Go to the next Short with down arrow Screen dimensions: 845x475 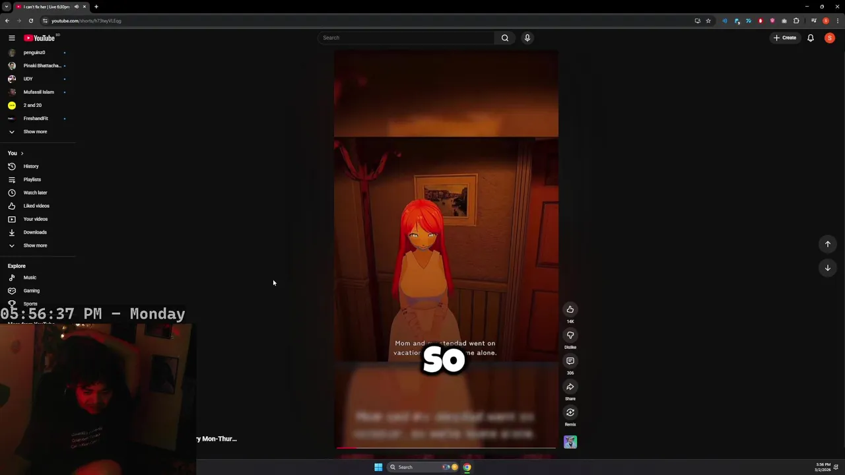click(x=828, y=268)
